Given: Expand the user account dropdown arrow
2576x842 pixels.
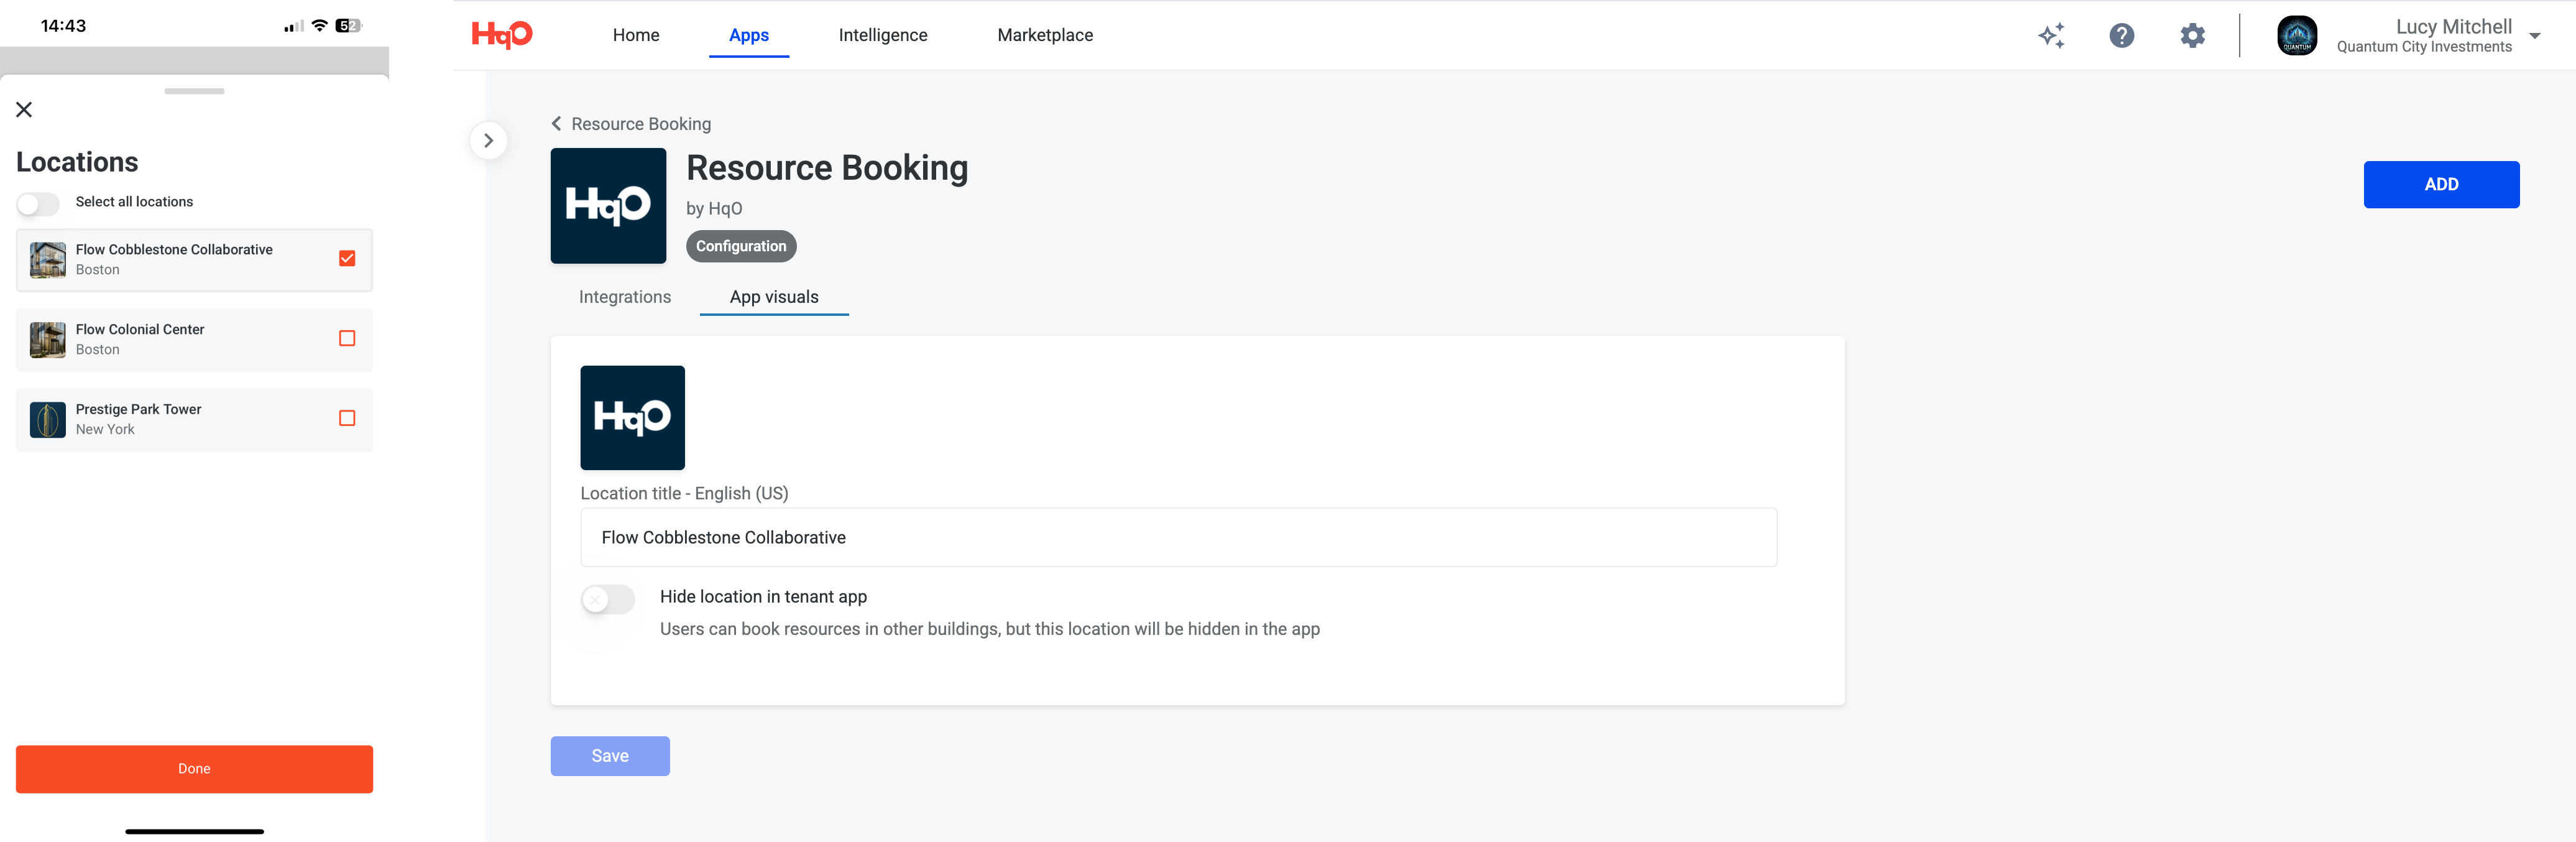Looking at the screenshot, I should click(x=2535, y=36).
